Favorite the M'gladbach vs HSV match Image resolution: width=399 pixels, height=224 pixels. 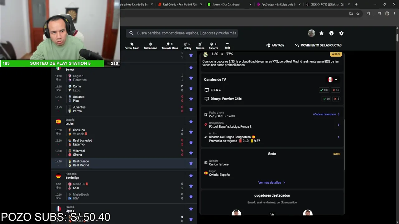pos(191,197)
